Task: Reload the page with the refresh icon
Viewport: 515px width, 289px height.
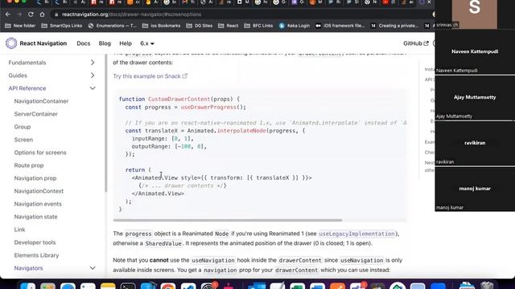Action: pos(31,14)
